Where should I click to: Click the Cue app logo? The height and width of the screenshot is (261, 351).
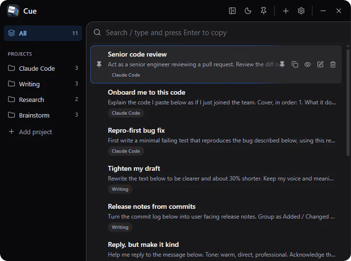[13, 11]
